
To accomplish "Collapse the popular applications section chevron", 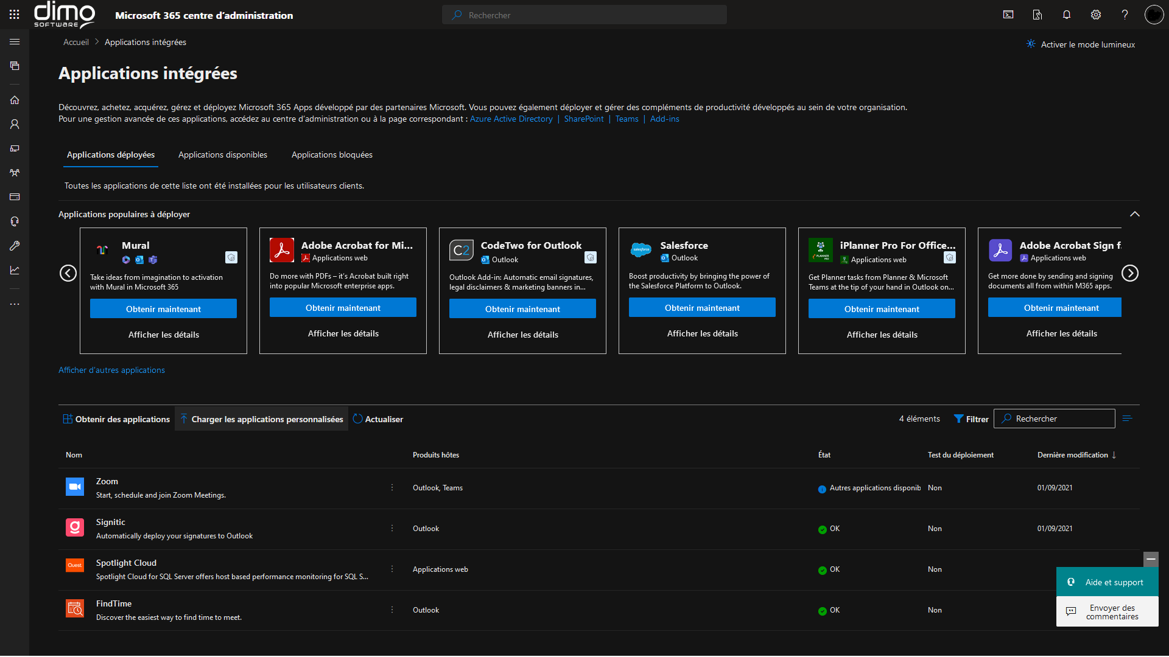I will [1134, 214].
